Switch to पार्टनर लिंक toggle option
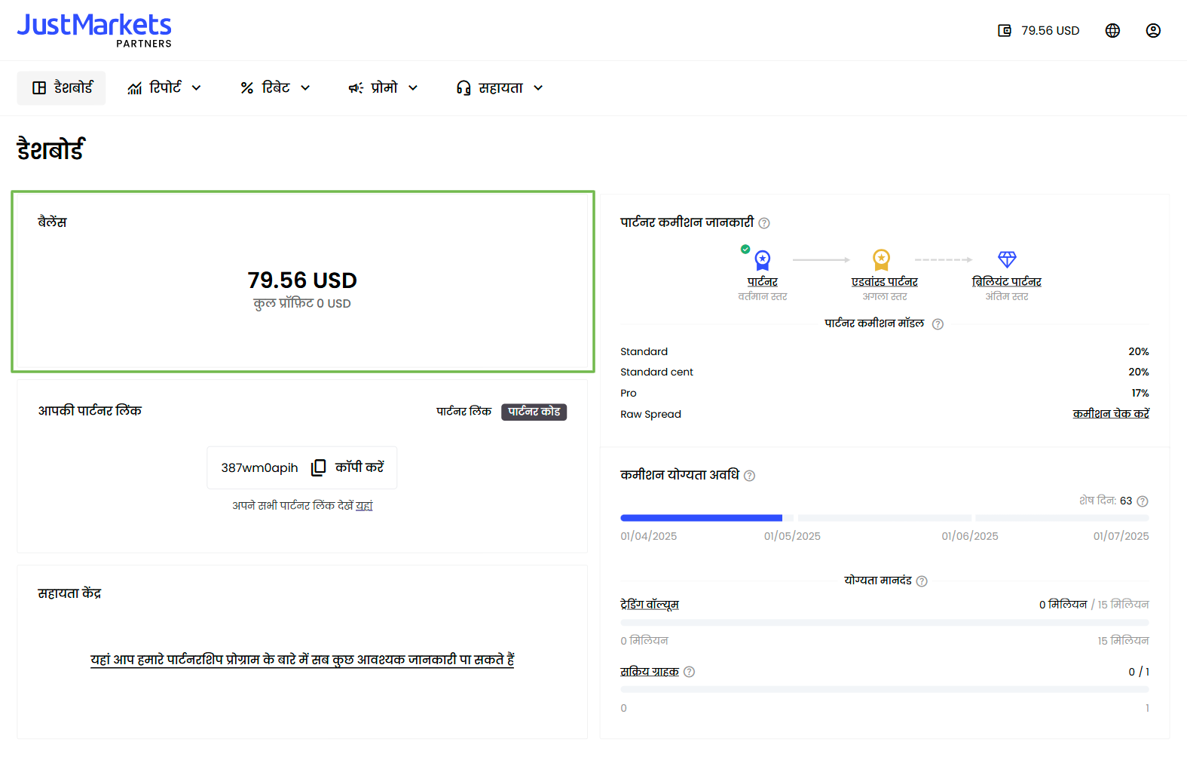 (x=463, y=412)
